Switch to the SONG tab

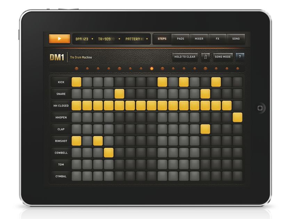(x=236, y=39)
